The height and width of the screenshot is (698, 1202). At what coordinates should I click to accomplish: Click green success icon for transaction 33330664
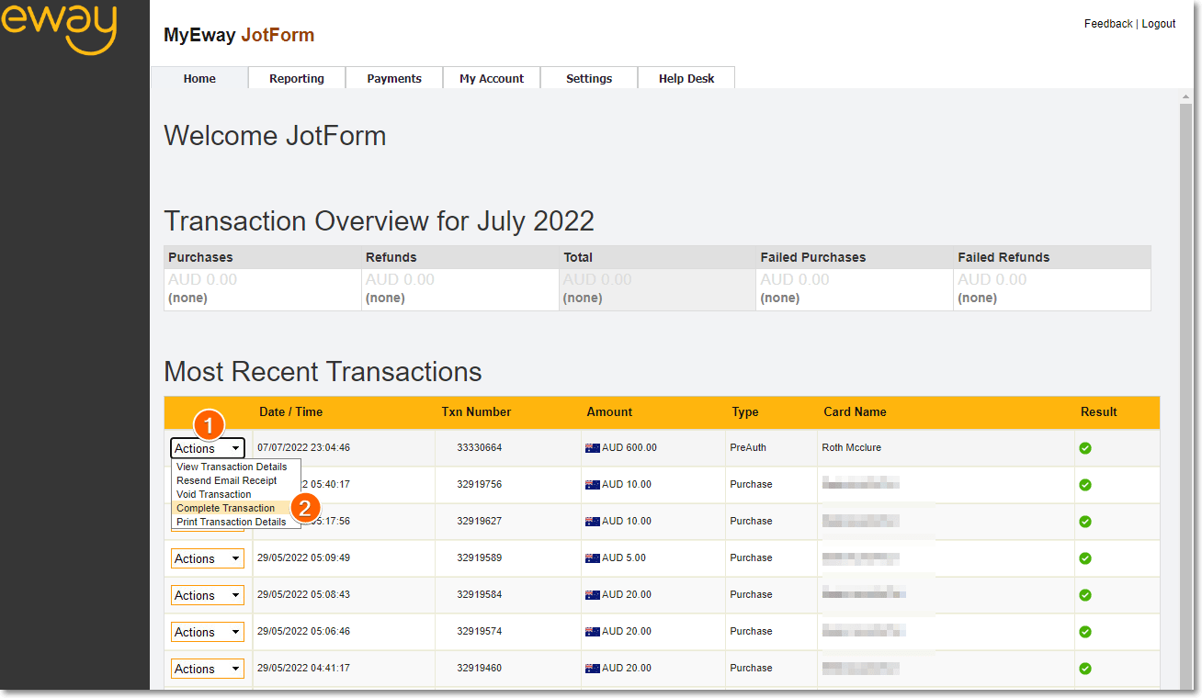pos(1085,448)
